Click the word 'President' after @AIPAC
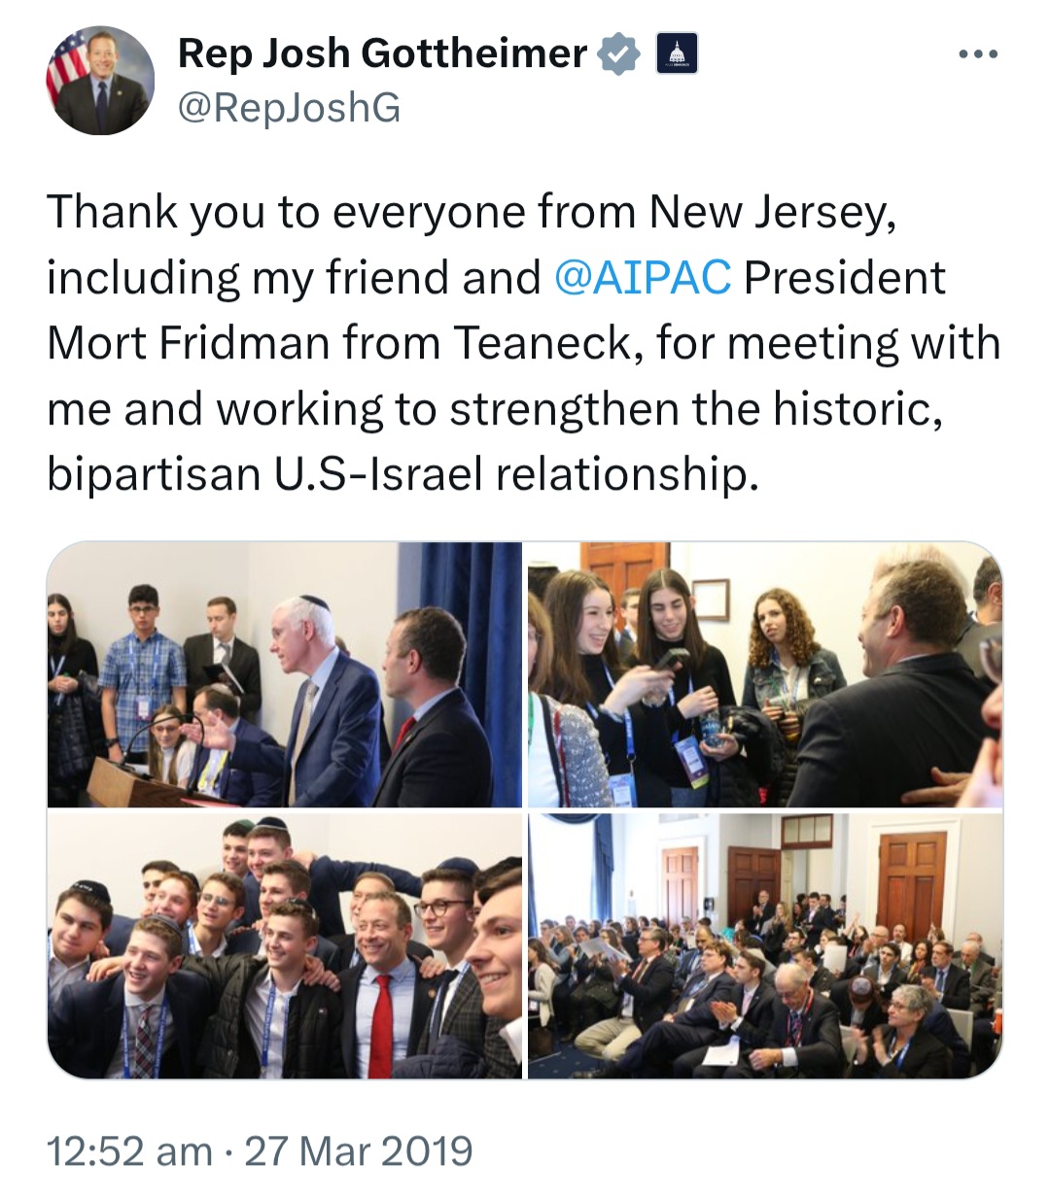The image size is (1050, 1201). coord(844,277)
